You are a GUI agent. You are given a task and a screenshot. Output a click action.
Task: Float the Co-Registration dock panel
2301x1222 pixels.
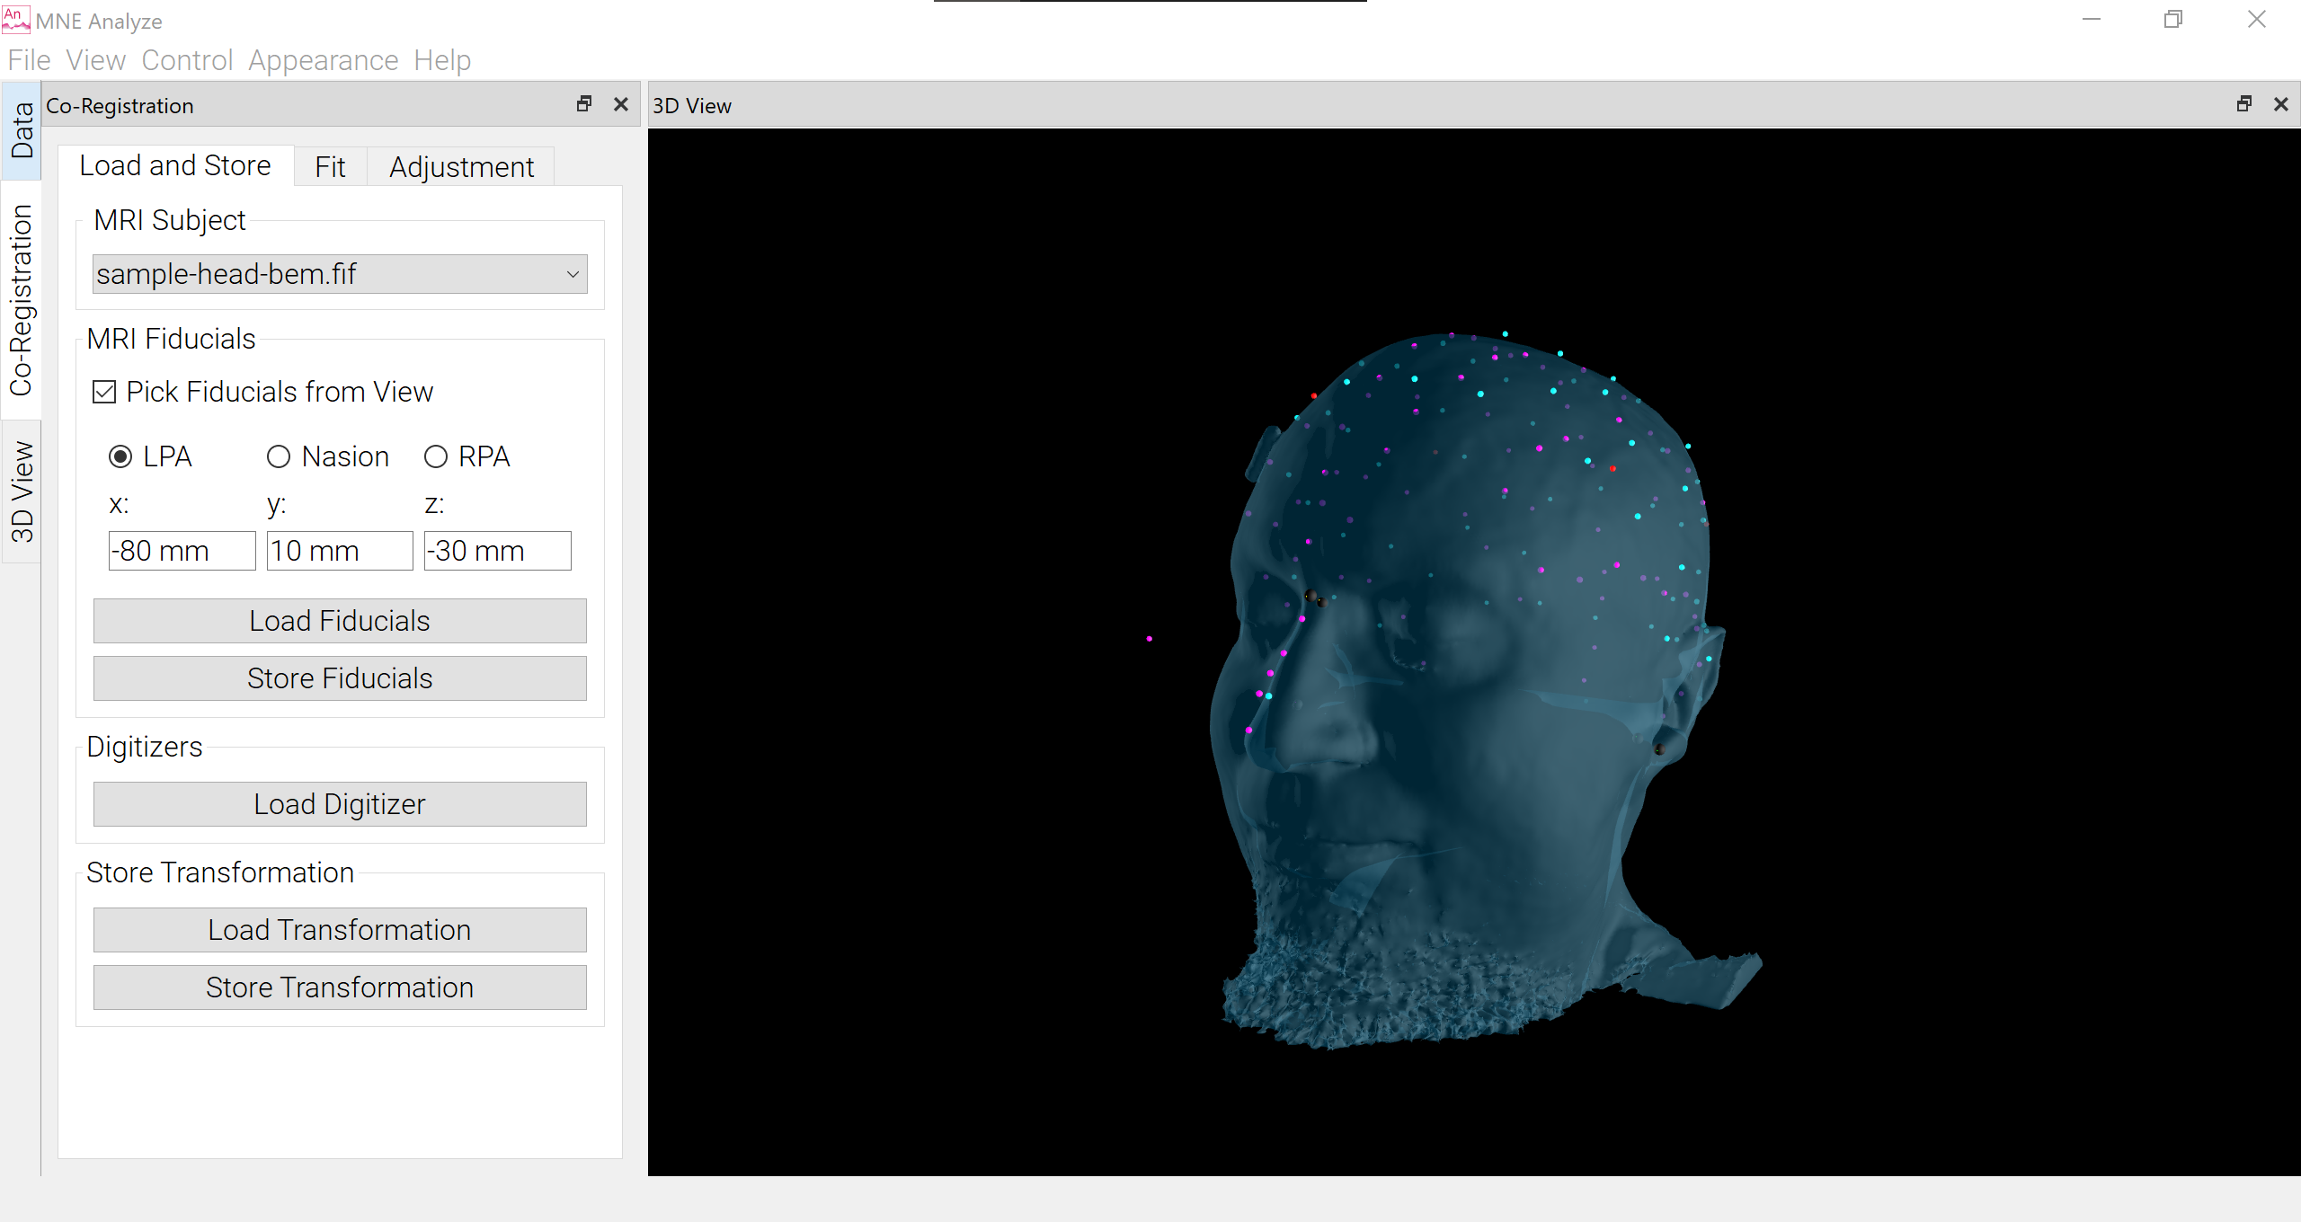(x=584, y=104)
